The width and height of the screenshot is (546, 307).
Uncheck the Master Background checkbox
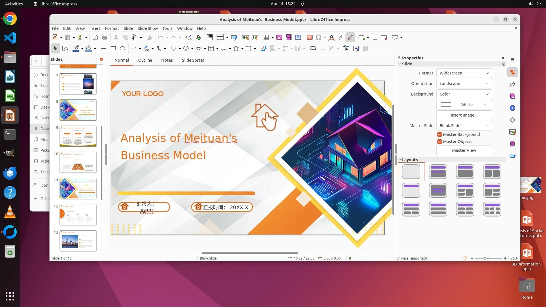point(440,134)
